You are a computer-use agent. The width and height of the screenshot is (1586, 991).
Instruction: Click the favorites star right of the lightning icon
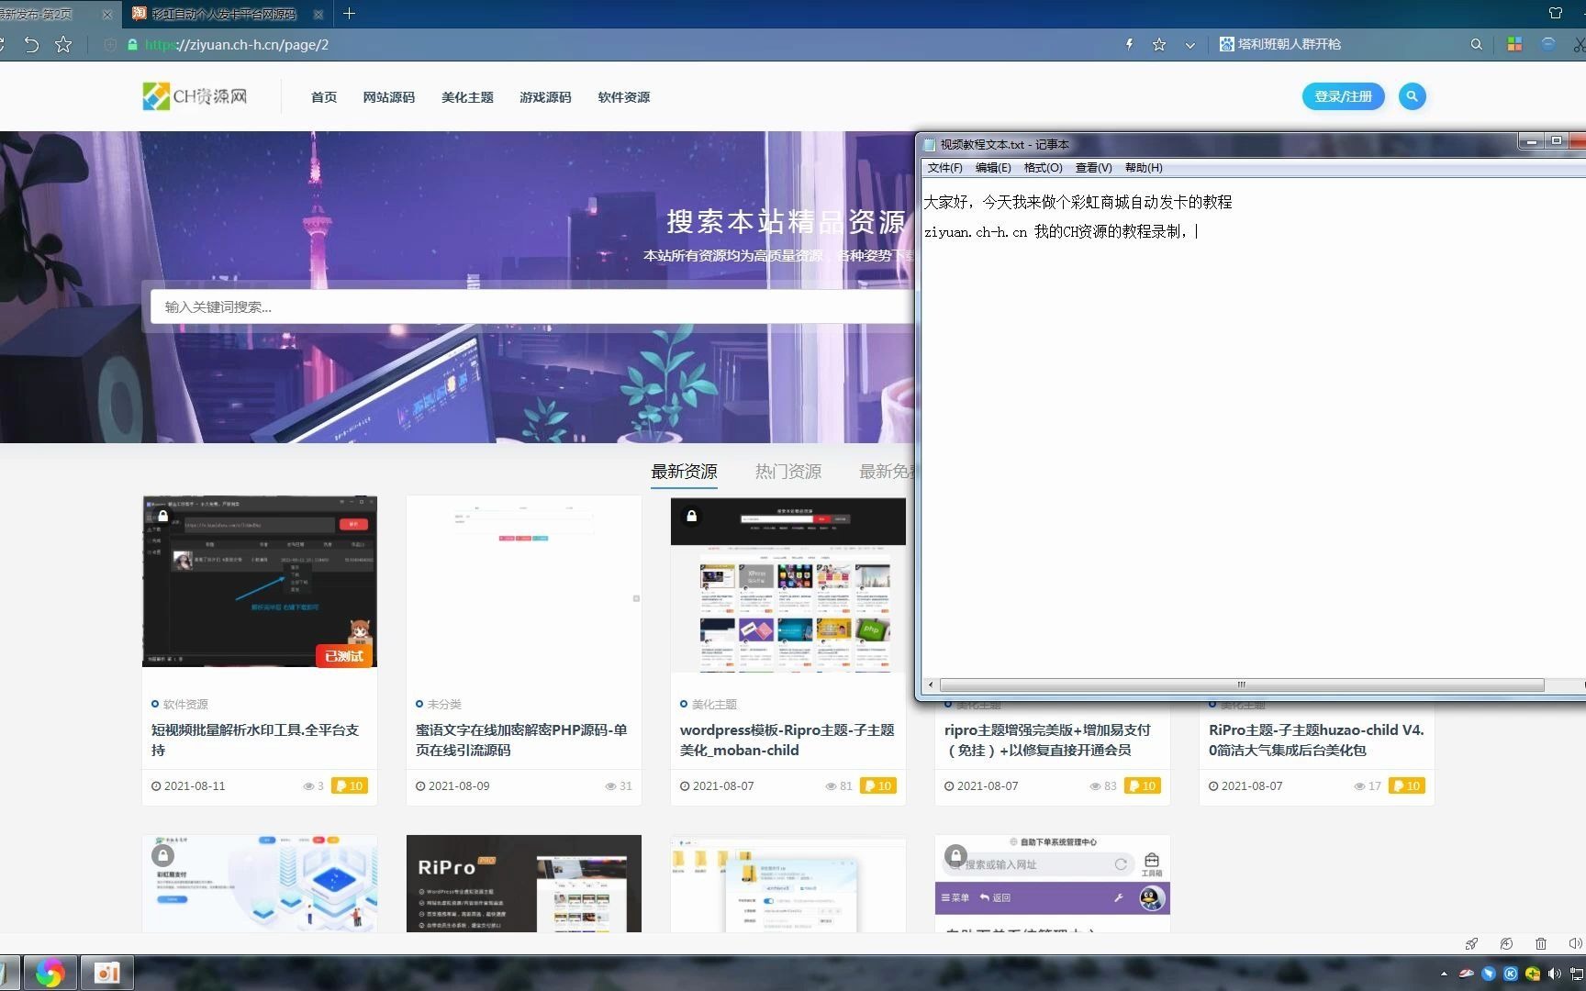pos(1159,44)
